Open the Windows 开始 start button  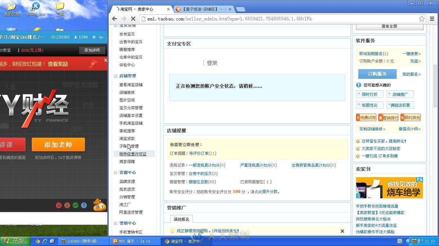15,241
